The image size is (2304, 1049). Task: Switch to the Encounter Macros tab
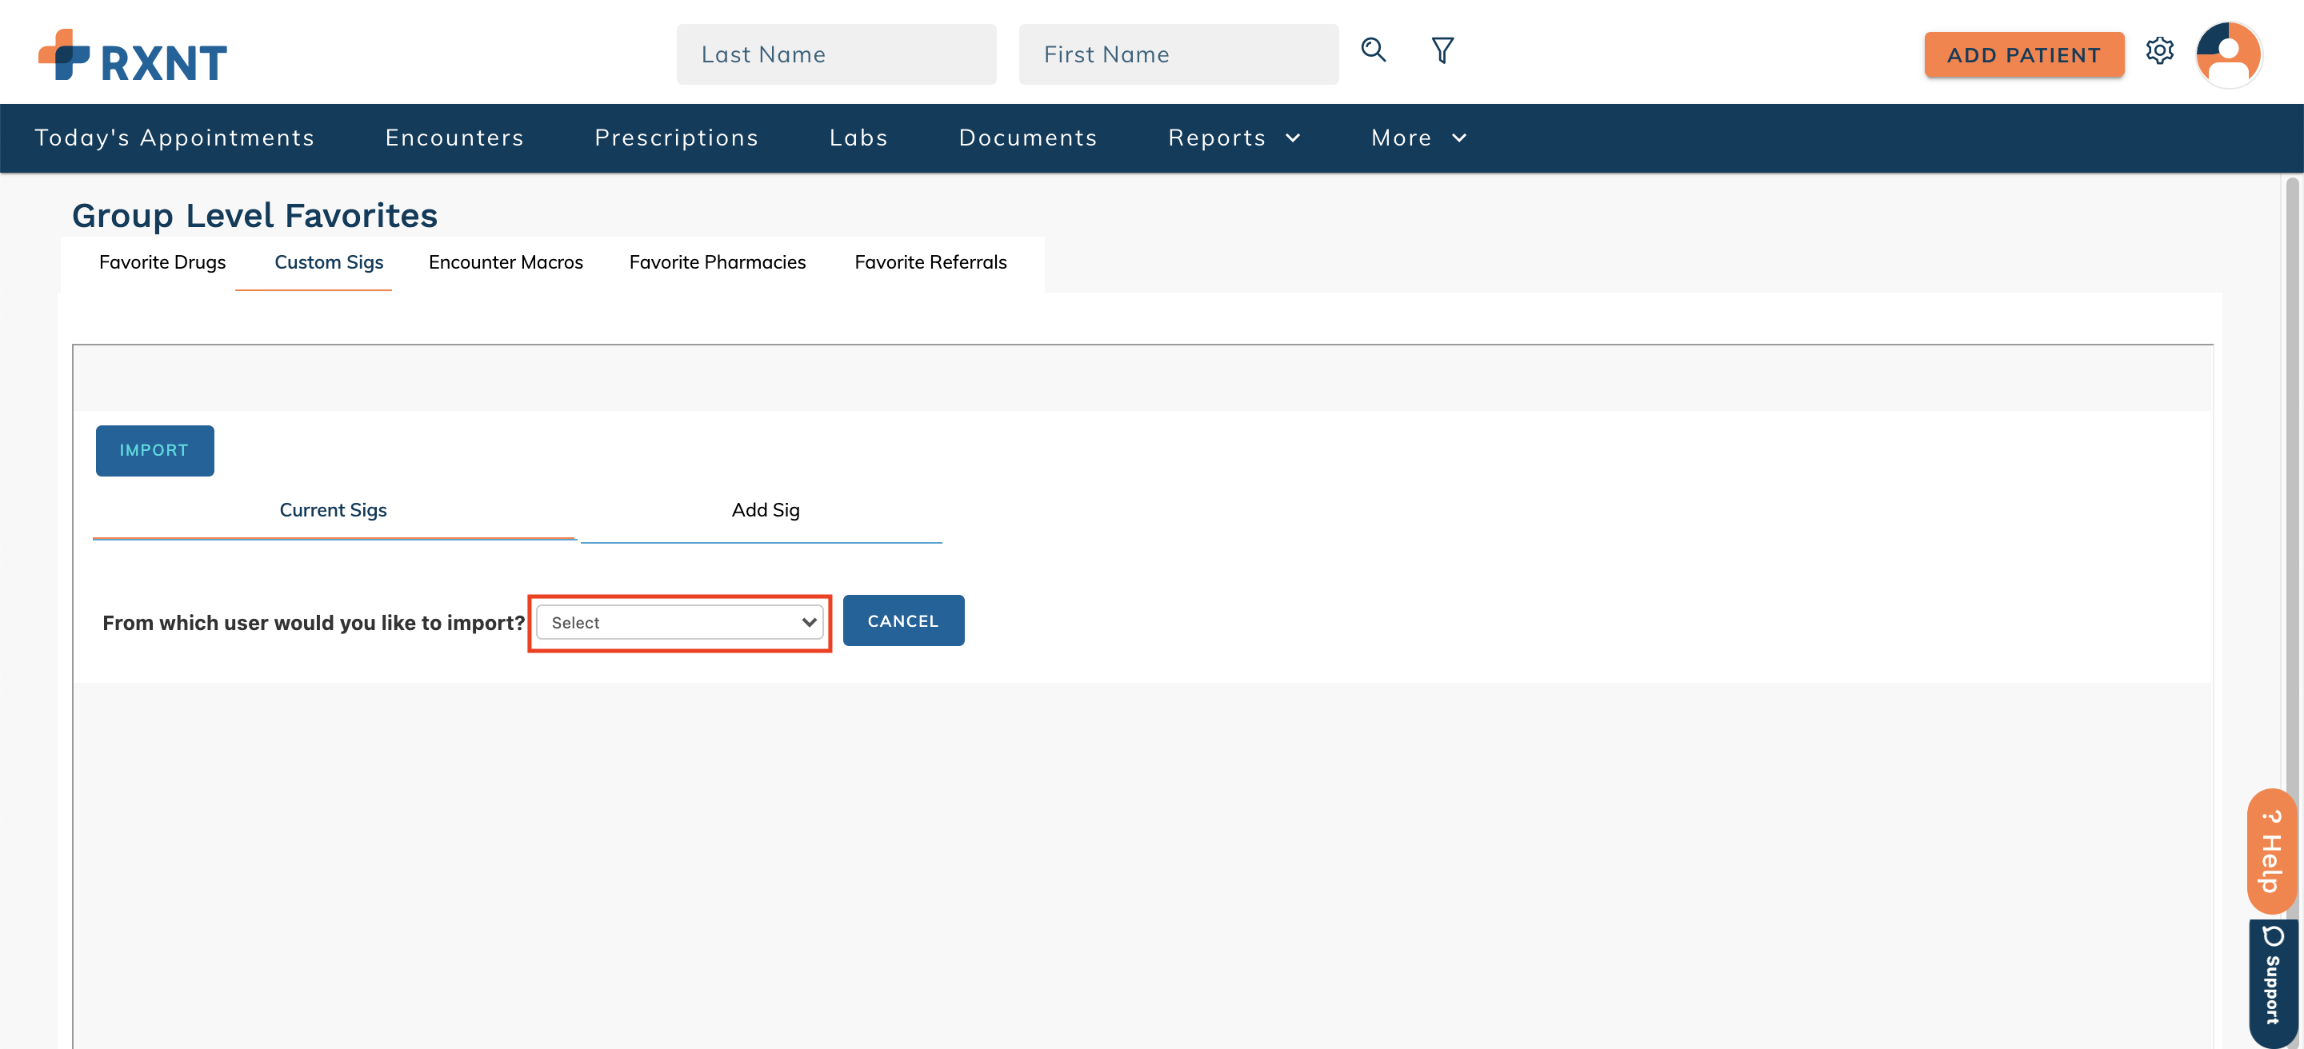point(506,261)
